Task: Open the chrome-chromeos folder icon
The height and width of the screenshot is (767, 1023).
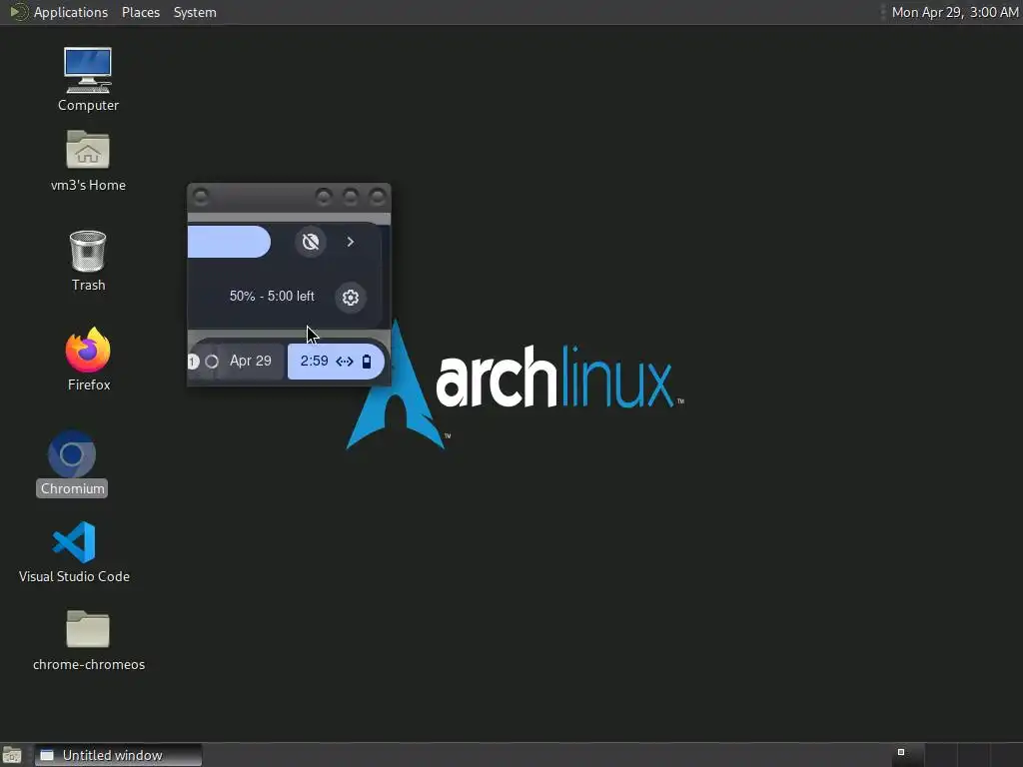Action: [x=88, y=640]
